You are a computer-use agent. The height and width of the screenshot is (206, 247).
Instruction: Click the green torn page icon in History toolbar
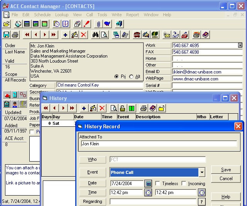(132, 108)
